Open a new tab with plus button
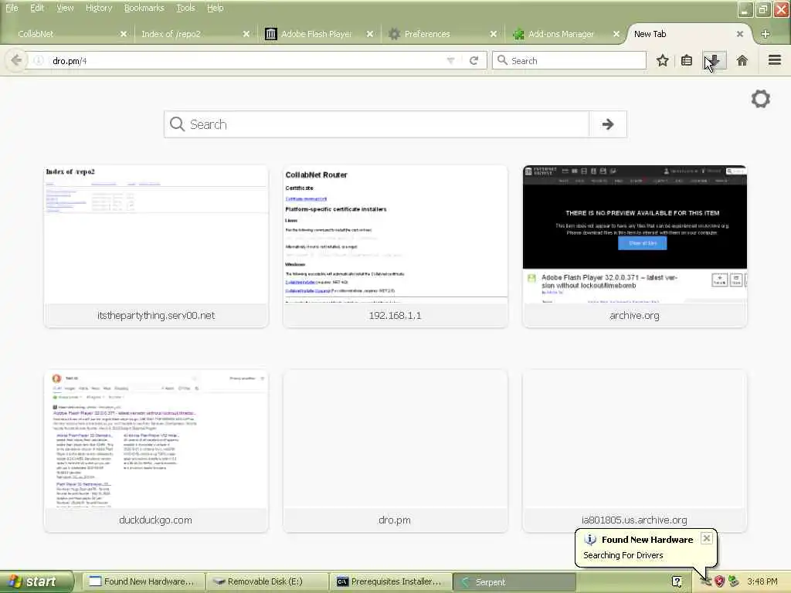The image size is (791, 593). tap(766, 34)
